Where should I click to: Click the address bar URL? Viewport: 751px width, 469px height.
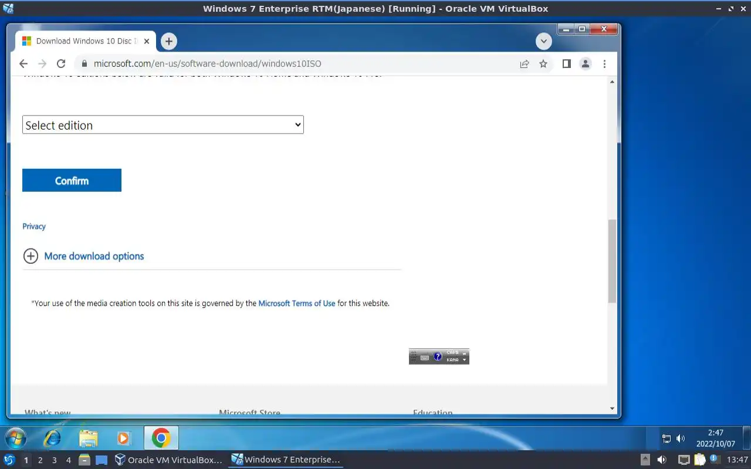point(208,64)
